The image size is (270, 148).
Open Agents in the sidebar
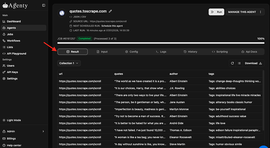coord(23,28)
